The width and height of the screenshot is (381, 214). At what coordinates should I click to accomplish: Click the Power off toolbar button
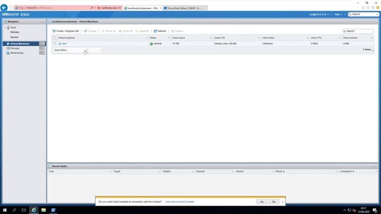[126, 31]
